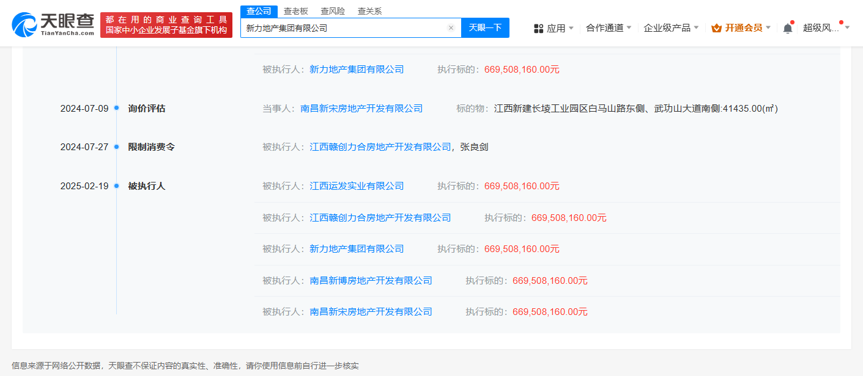Select the 查关系 tab
863x376 pixels.
369,11
